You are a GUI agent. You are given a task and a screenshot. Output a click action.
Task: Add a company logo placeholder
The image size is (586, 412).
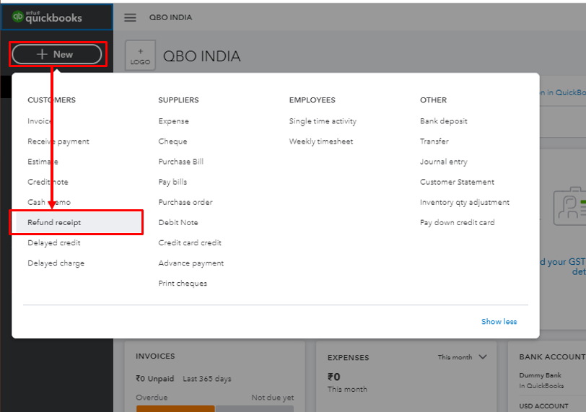(140, 56)
